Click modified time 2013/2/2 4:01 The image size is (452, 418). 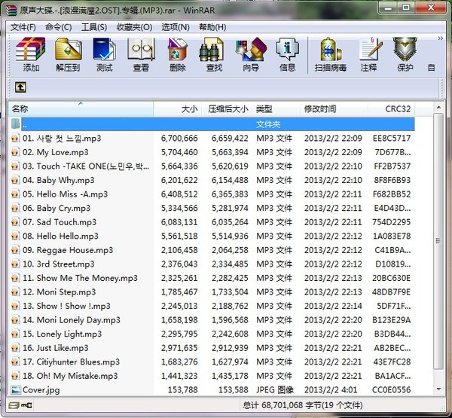coord(331,390)
